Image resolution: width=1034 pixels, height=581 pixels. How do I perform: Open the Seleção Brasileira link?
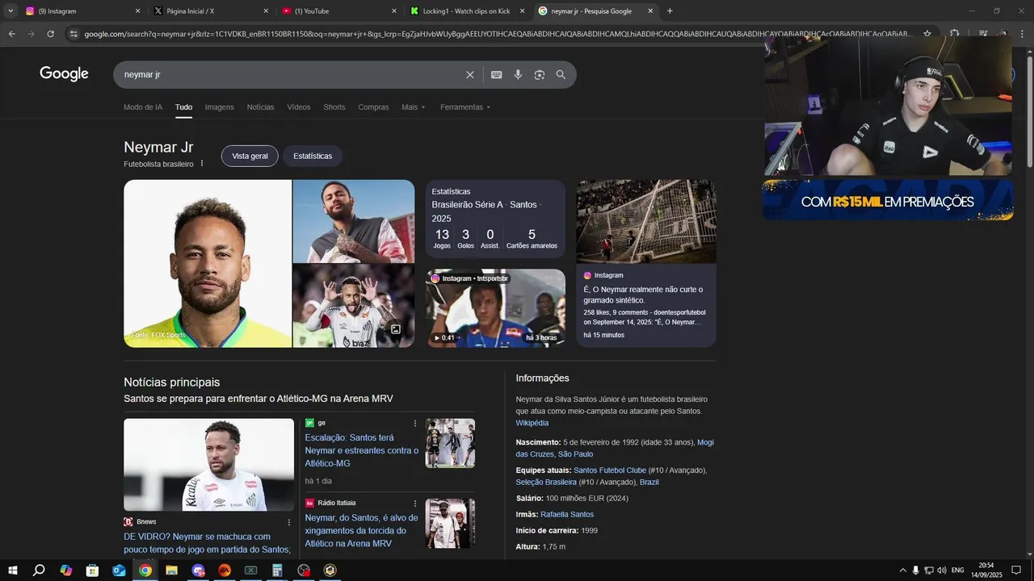point(546,483)
